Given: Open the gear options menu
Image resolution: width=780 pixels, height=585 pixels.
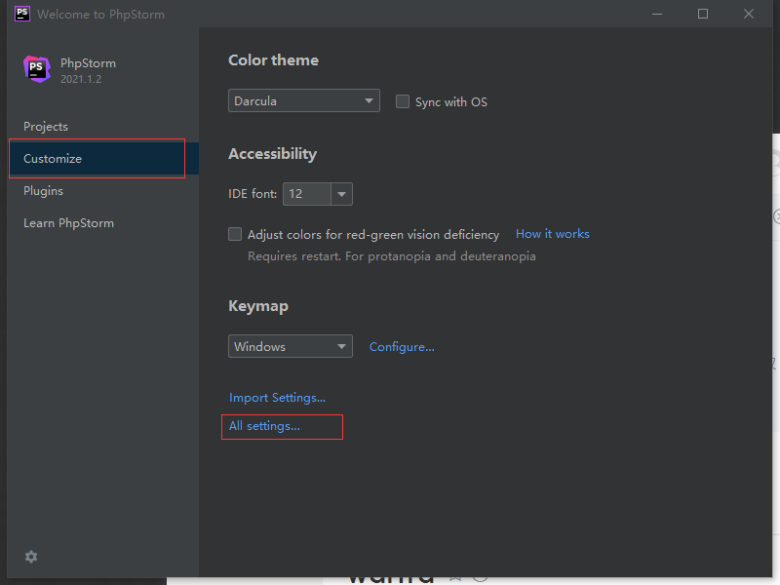Looking at the screenshot, I should click(31, 557).
